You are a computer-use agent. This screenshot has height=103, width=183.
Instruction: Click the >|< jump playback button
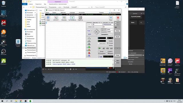point(111,48)
